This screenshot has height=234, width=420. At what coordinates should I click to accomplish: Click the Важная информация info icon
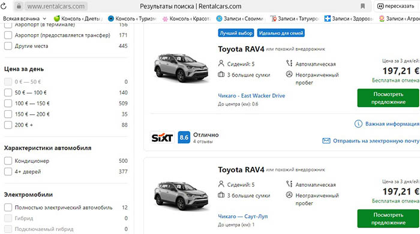pyautogui.click(x=358, y=124)
